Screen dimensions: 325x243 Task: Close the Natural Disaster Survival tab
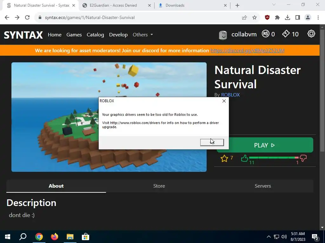[x=74, y=5]
